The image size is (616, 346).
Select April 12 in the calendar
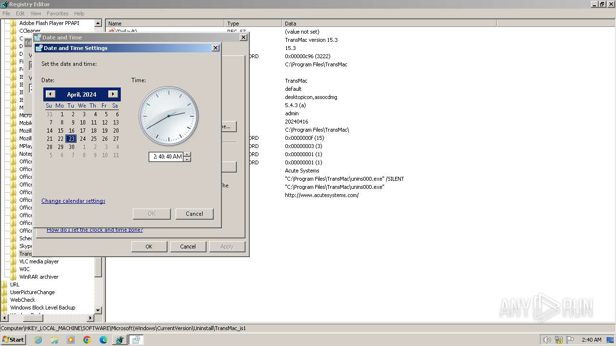point(104,123)
